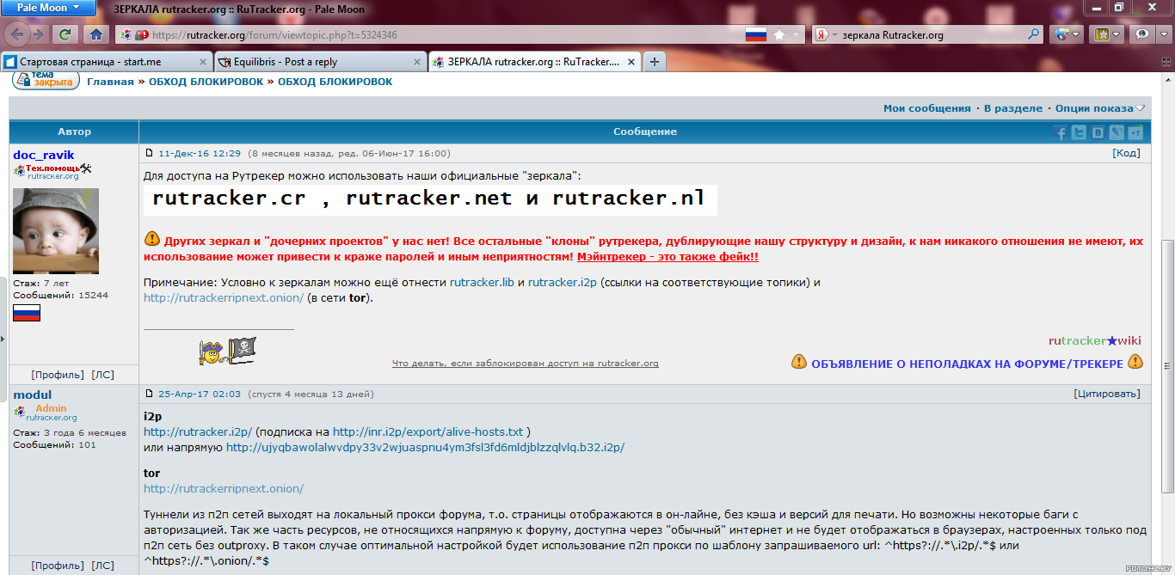This screenshot has height=575, width=1175.
Task: Open doc_ravik's '[Профиль]' link
Action: point(58,375)
